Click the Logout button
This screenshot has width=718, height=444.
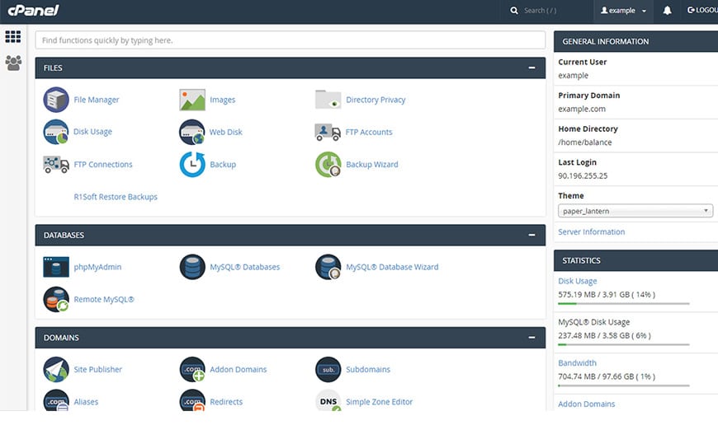[702, 10]
